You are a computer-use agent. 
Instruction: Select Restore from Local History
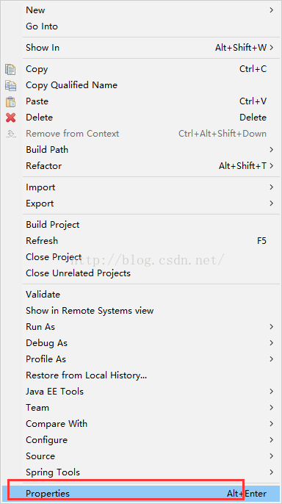(x=141, y=375)
